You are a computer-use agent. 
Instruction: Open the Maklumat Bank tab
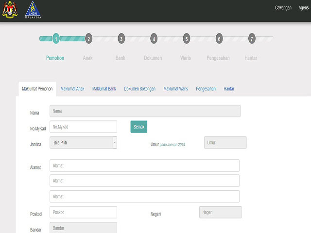pos(104,89)
